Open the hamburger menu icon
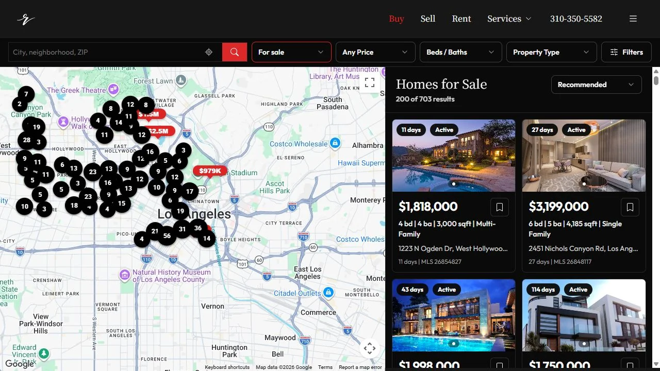Image resolution: width=660 pixels, height=371 pixels. pyautogui.click(x=633, y=19)
